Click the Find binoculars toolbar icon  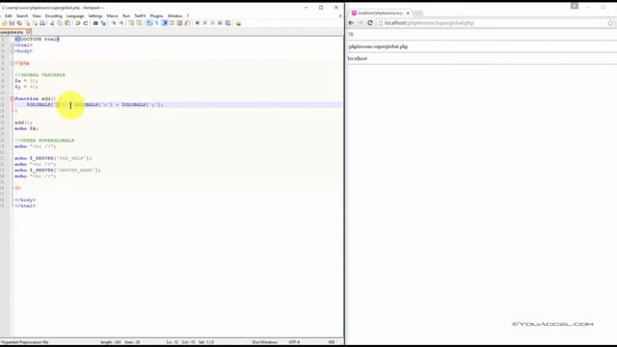click(95, 23)
